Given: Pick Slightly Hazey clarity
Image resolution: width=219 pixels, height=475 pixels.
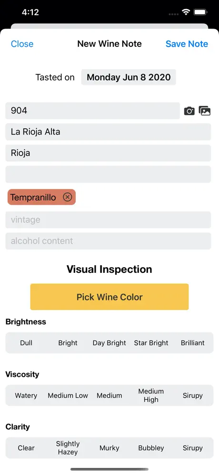Looking at the screenshot, I should click(68, 448).
